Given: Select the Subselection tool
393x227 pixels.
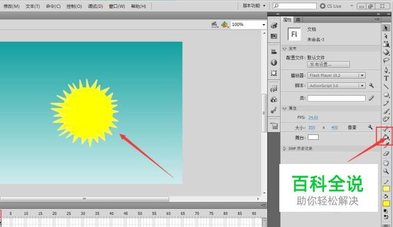Looking at the screenshot, I should [386, 36].
